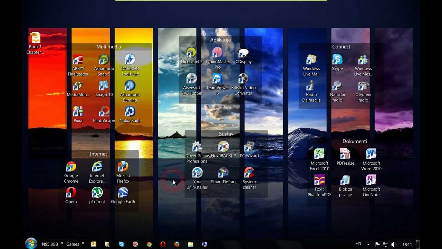This screenshot has height=249, width=442.
Task: Open the file explorer taskbar icon
Action: [x=191, y=244]
